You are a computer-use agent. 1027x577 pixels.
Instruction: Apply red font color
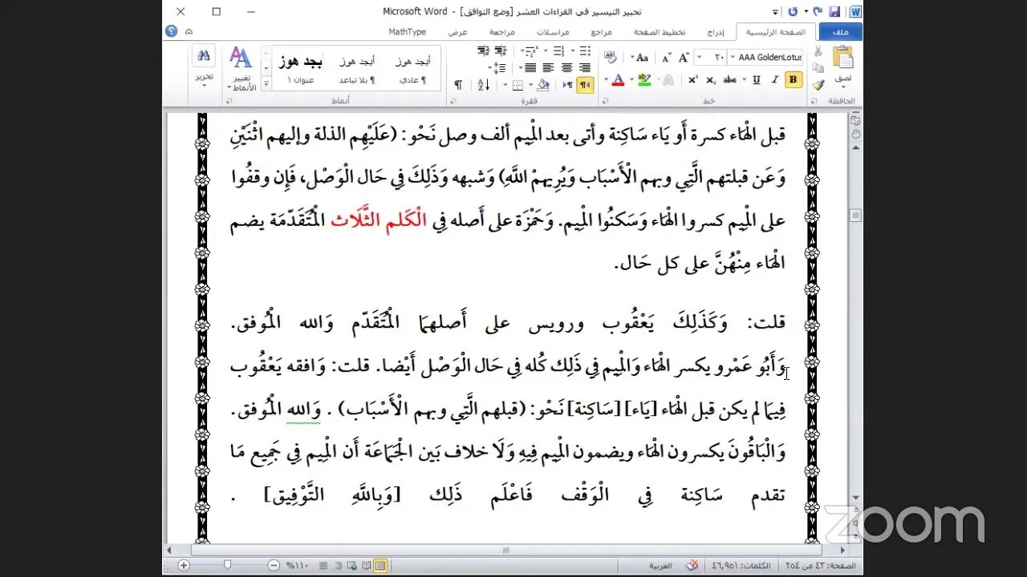tap(618, 79)
